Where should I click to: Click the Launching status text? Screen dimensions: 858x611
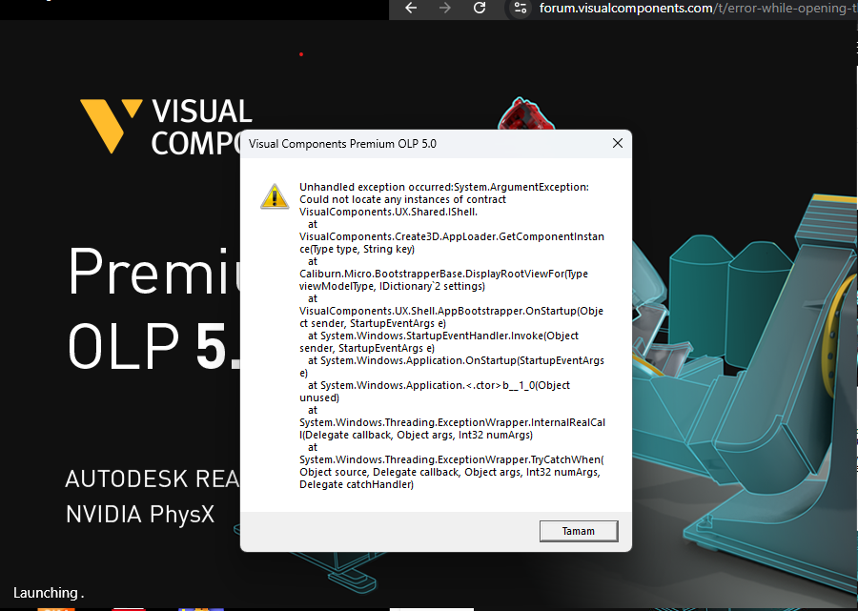[48, 593]
